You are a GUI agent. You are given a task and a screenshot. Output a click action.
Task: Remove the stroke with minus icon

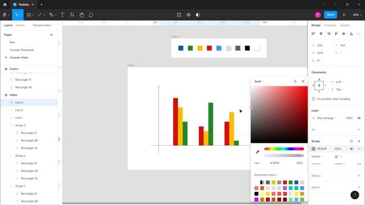359,149
